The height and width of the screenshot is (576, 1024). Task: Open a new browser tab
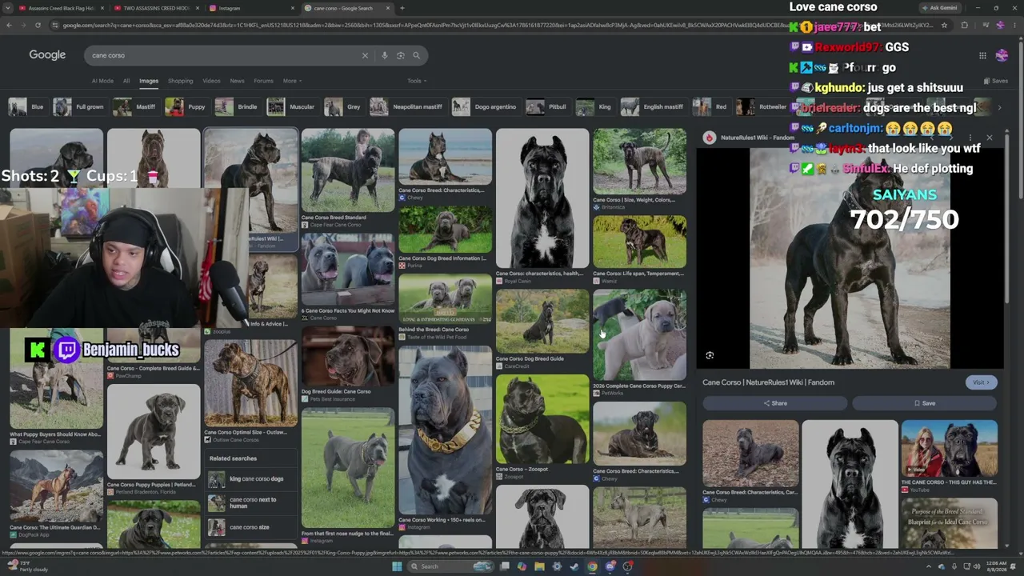(x=402, y=8)
